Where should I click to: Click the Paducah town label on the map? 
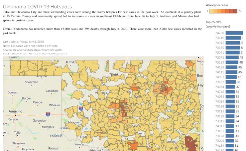(54, 148)
